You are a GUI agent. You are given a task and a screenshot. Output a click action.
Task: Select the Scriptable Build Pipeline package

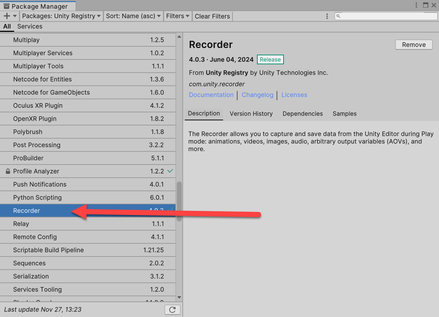[x=88, y=250]
